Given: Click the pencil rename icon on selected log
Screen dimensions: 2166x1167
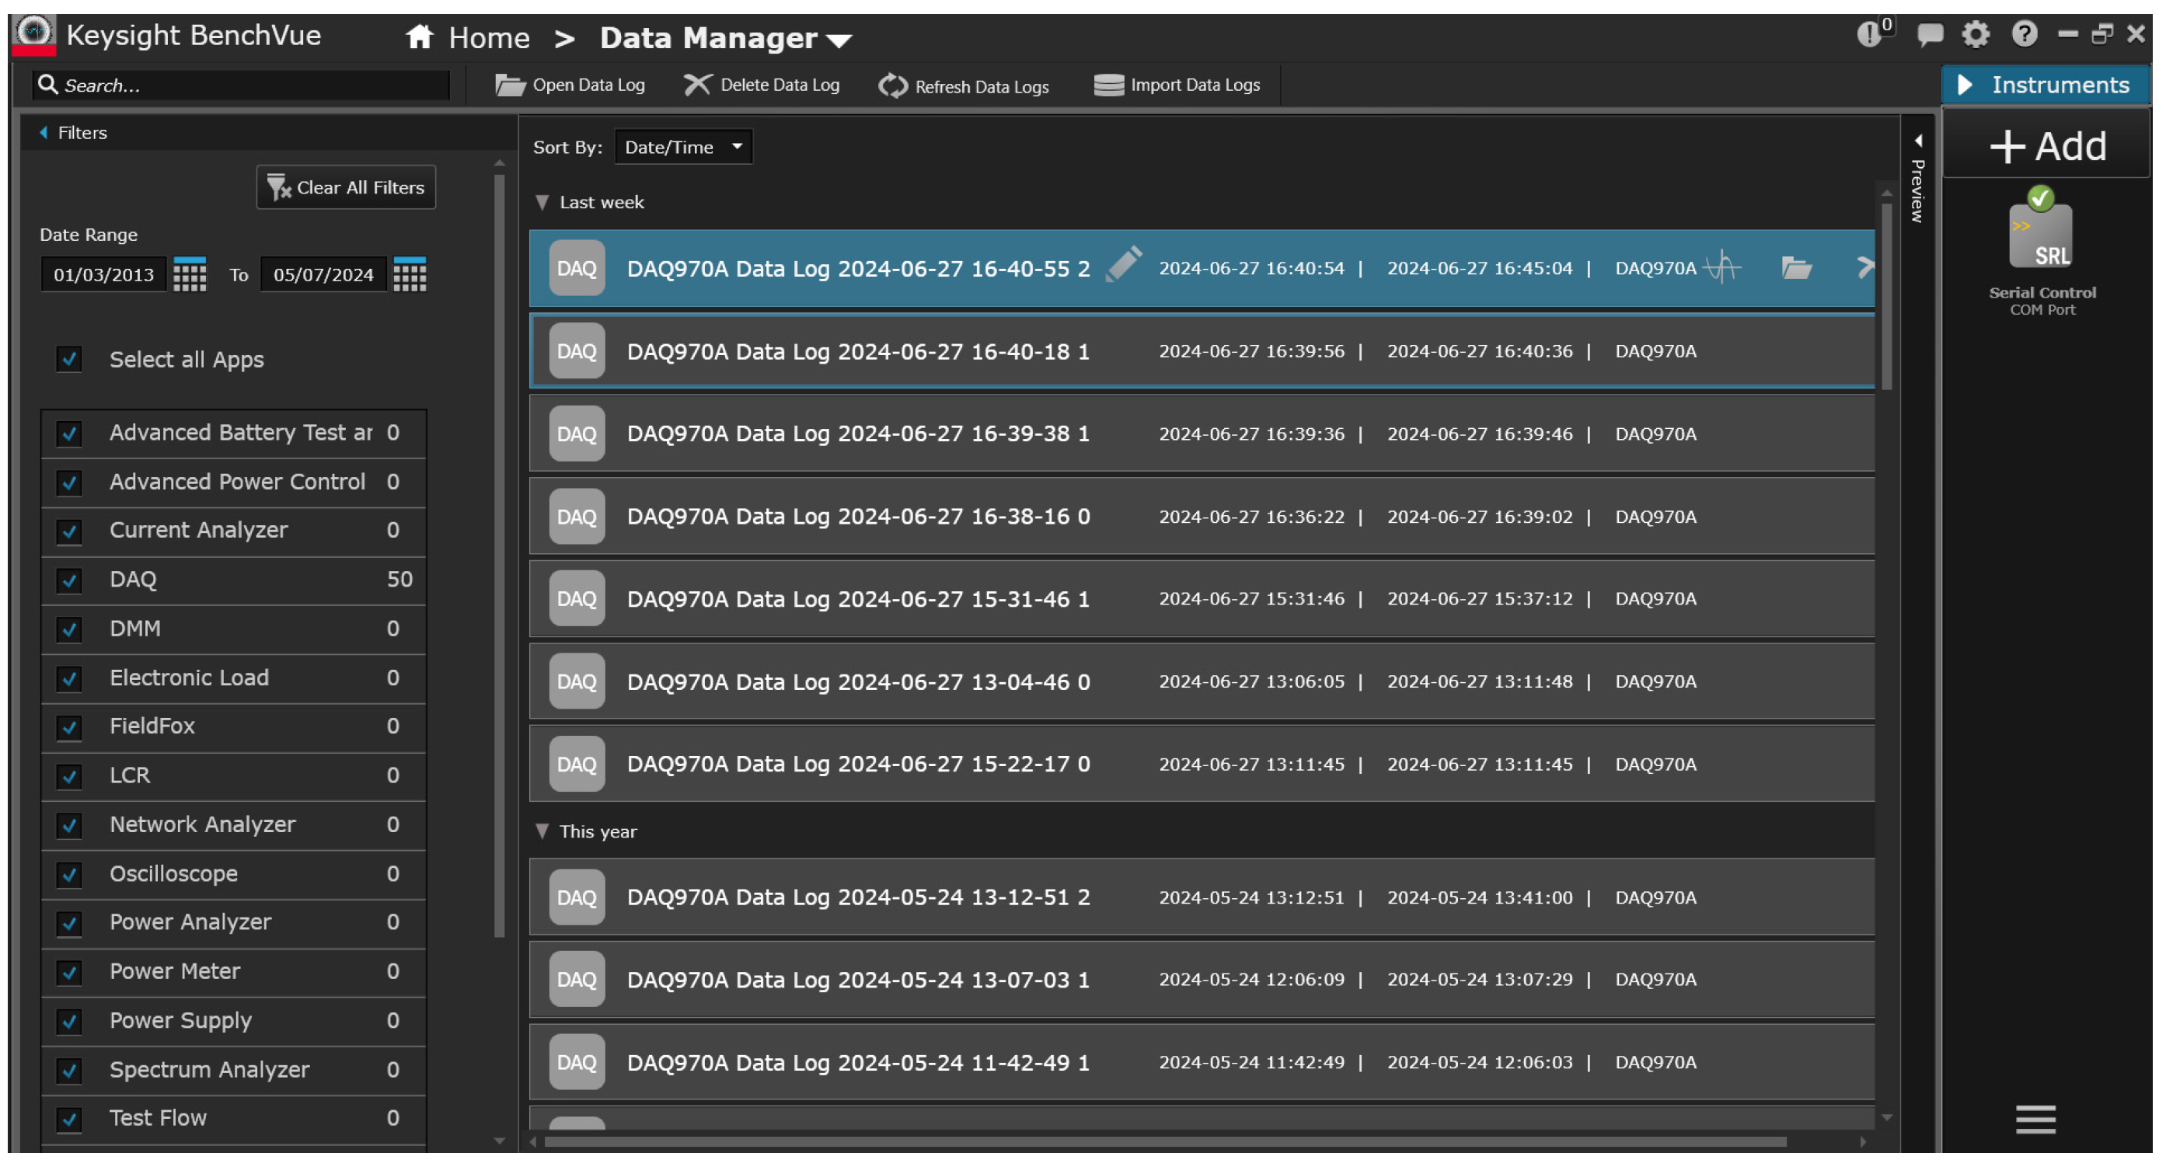Looking at the screenshot, I should click(x=1123, y=265).
